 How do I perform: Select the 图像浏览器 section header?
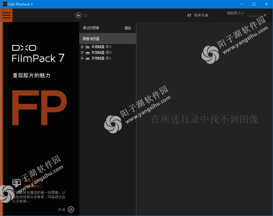coord(108,39)
